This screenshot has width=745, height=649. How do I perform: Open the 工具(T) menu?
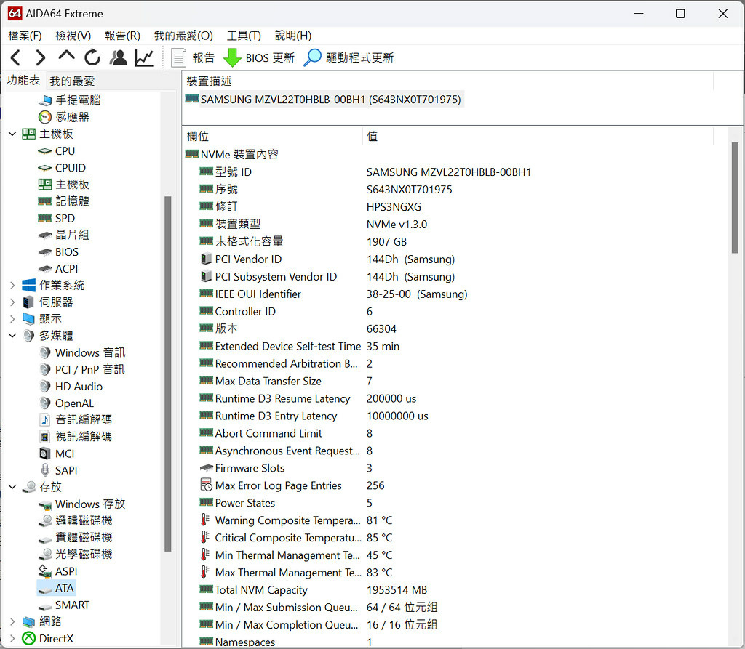click(x=244, y=36)
